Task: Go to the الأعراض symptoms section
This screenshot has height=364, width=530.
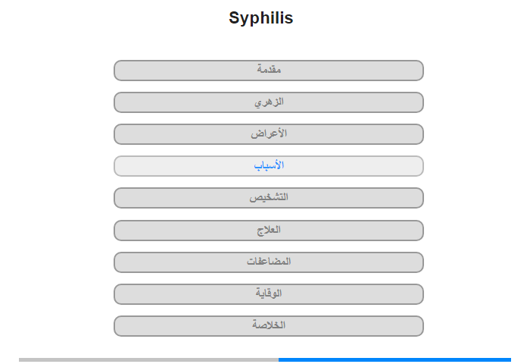Action: 269,134
